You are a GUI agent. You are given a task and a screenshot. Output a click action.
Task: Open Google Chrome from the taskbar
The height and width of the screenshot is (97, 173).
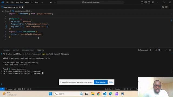[99, 94]
